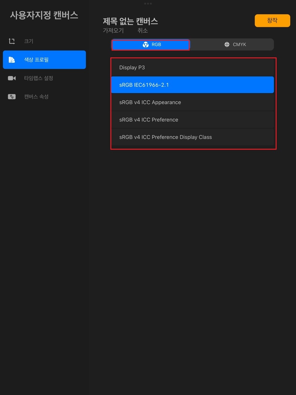This screenshot has height=395, width=296.
Task: Choose sRGB IEC61966-2.1 profile
Action: [192, 85]
